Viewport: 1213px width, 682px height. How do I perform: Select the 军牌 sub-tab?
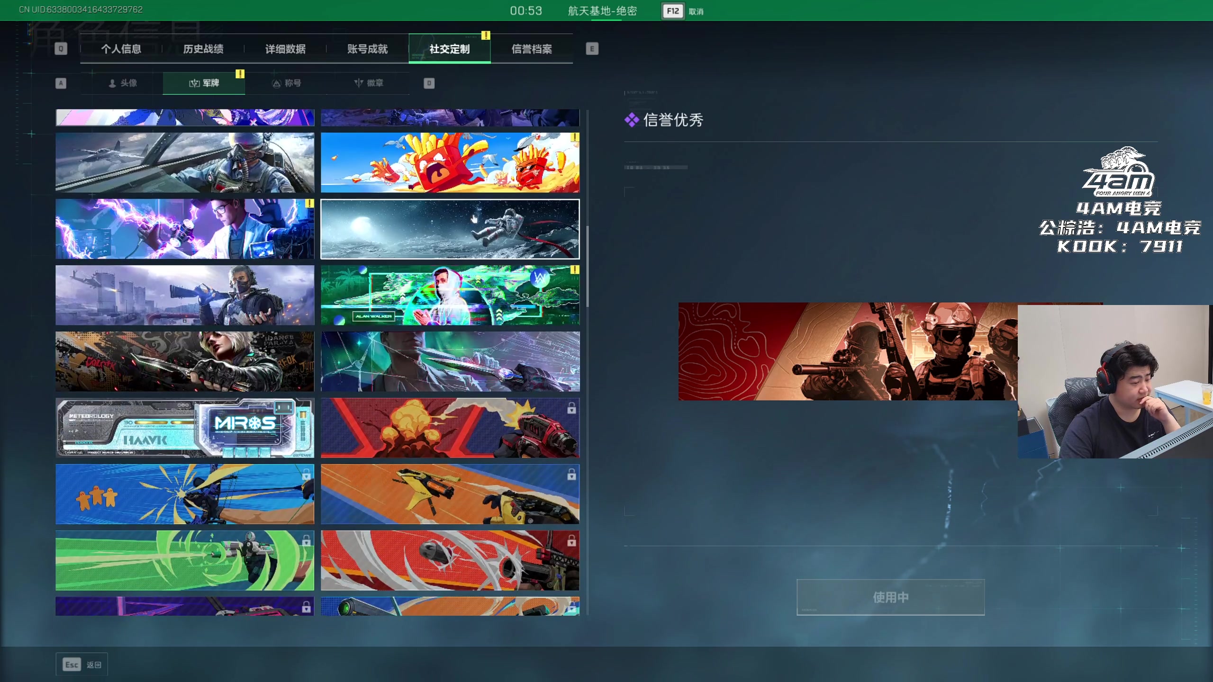pyautogui.click(x=204, y=83)
